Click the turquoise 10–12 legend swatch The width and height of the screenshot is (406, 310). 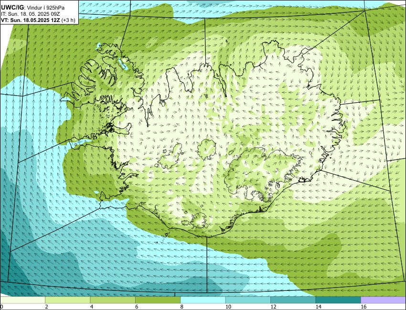(248, 300)
